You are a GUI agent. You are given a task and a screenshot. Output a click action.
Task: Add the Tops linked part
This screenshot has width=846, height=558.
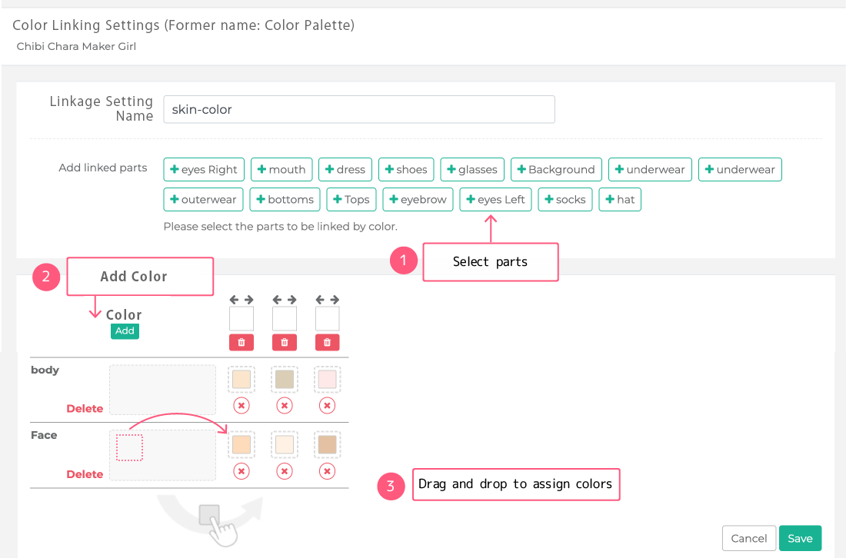point(351,200)
